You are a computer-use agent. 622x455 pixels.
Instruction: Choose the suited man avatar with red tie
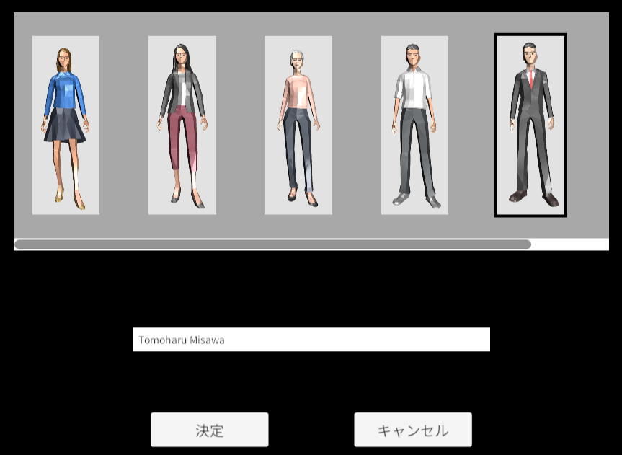pos(530,125)
